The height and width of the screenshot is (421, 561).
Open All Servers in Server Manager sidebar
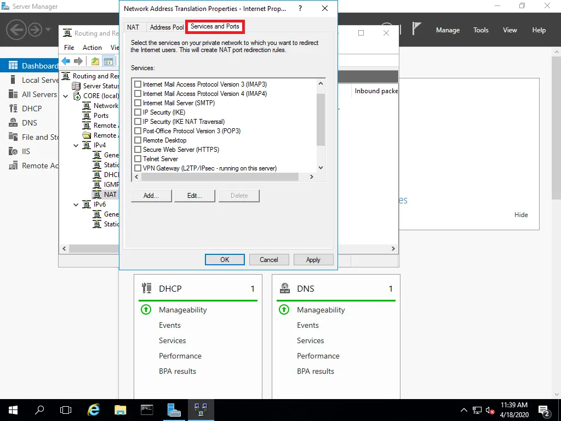click(30, 94)
